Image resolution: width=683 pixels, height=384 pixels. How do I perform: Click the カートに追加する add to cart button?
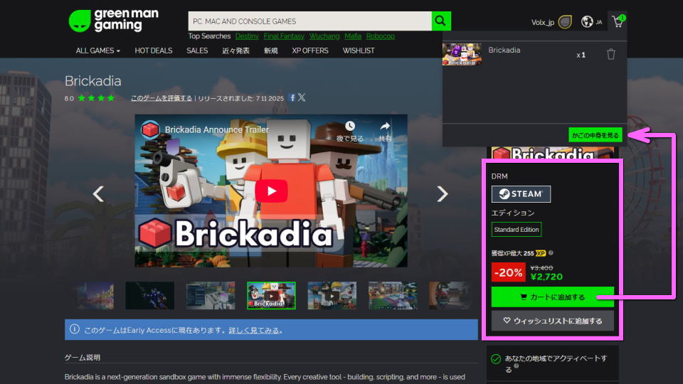[552, 297]
